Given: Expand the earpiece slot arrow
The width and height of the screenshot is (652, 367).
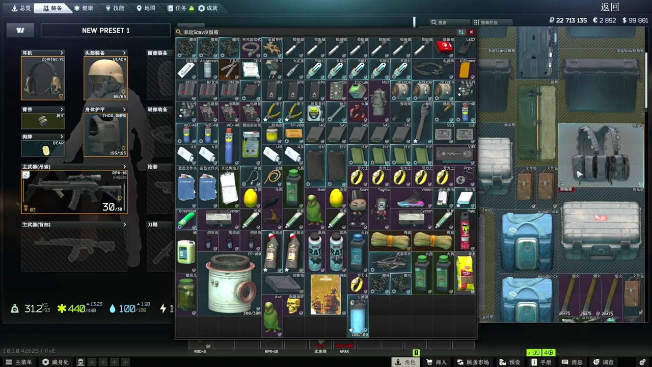Looking at the screenshot, I should [x=62, y=53].
